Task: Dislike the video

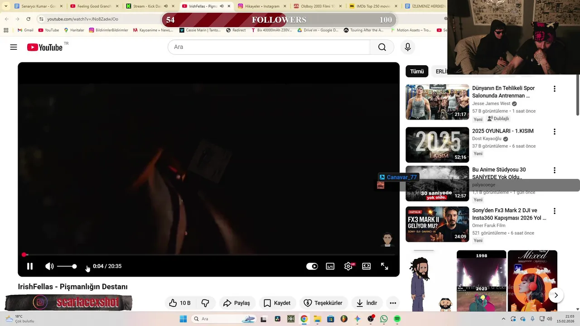Action: click(205, 303)
